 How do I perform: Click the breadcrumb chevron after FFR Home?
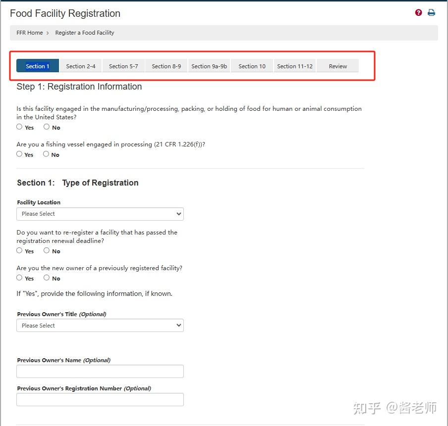click(48, 33)
